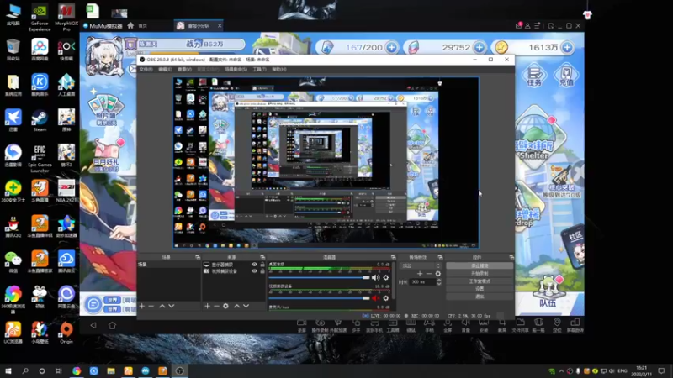The width and height of the screenshot is (673, 378).
Task: Open source properties with the gear icon
Action: (225, 306)
